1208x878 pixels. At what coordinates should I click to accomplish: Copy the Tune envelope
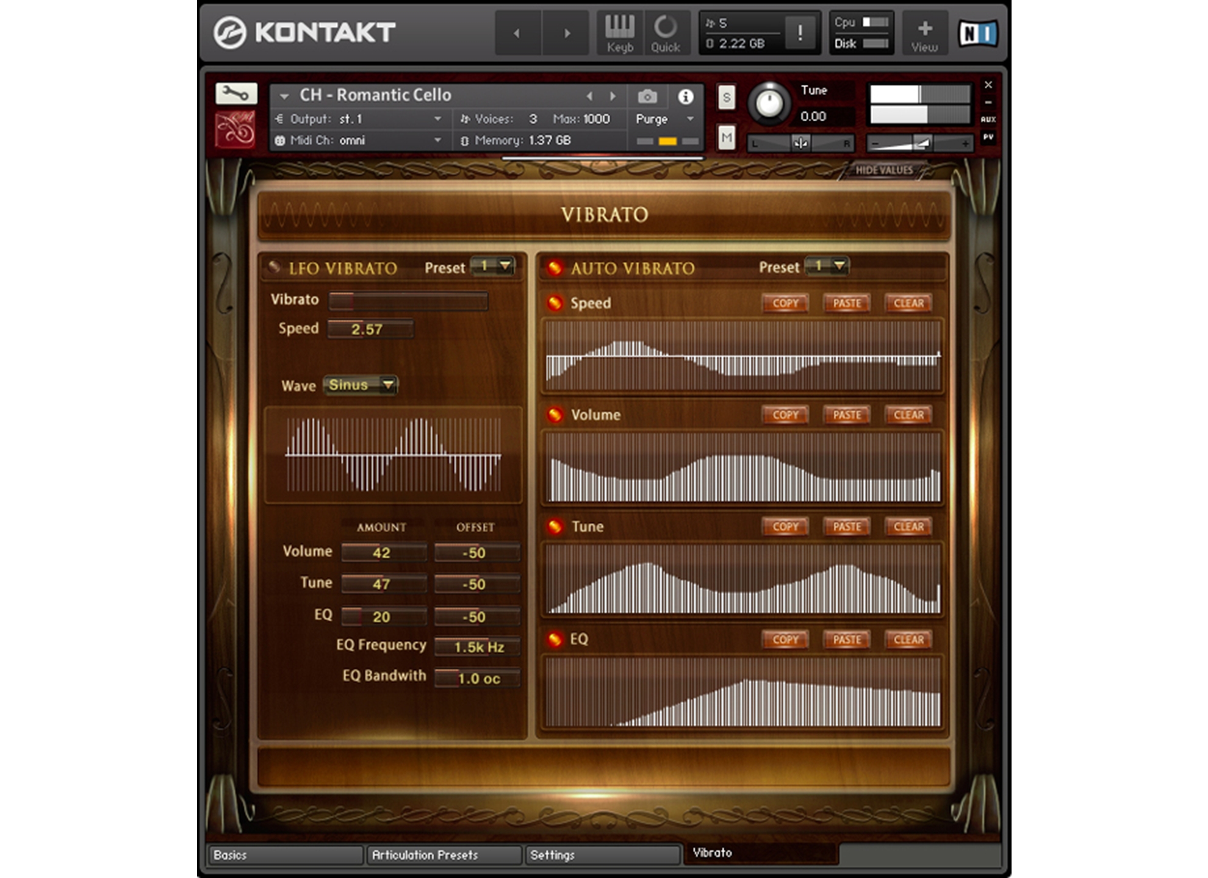[785, 526]
